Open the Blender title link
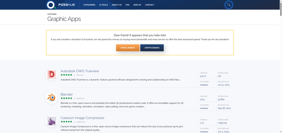Image resolution: width=282 pixels, height=133 pixels. (x=67, y=94)
